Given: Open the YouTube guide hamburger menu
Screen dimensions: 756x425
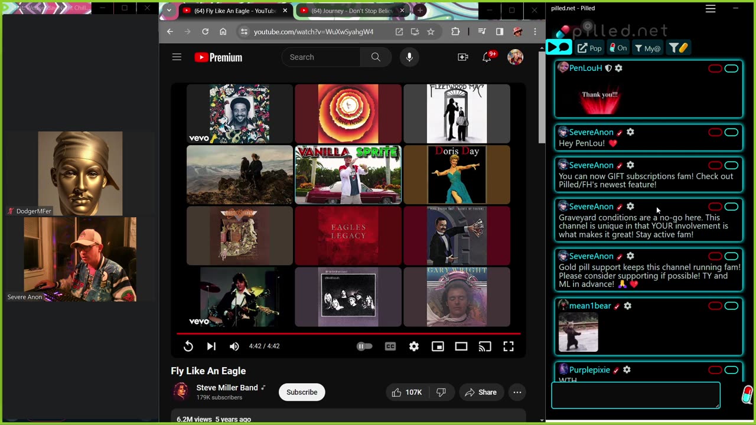Looking at the screenshot, I should pyautogui.click(x=177, y=57).
